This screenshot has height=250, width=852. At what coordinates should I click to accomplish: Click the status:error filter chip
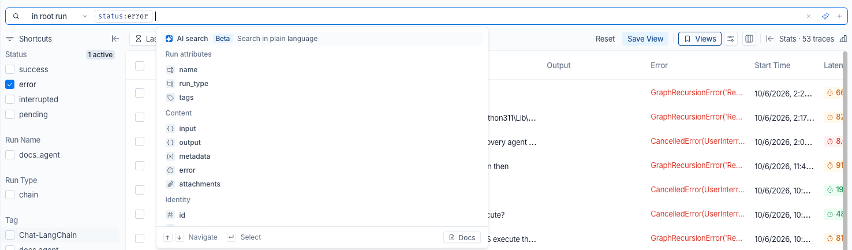(124, 16)
